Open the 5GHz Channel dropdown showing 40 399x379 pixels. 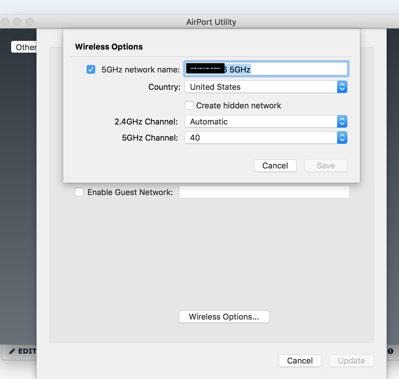click(266, 138)
